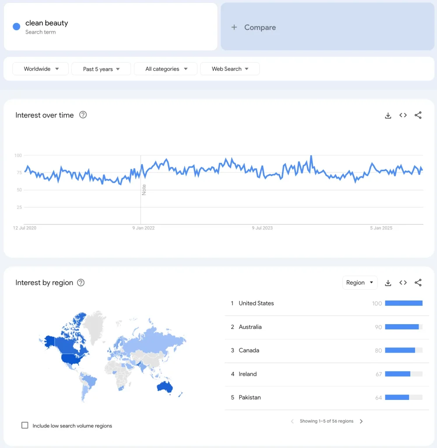Select United States in the region list
The width and height of the screenshot is (437, 448).
click(x=256, y=303)
